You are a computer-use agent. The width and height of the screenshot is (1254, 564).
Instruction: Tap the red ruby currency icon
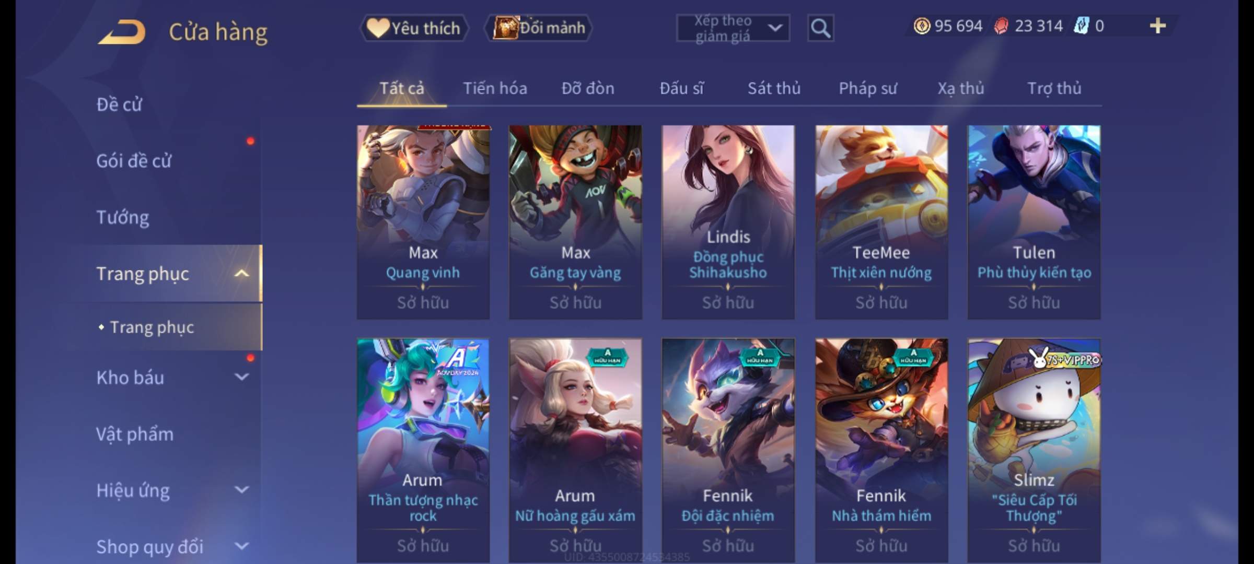1001,26
